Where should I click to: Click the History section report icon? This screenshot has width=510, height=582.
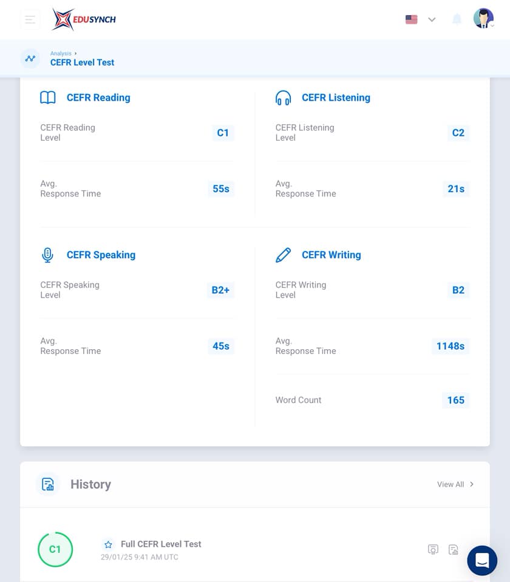[x=47, y=484]
